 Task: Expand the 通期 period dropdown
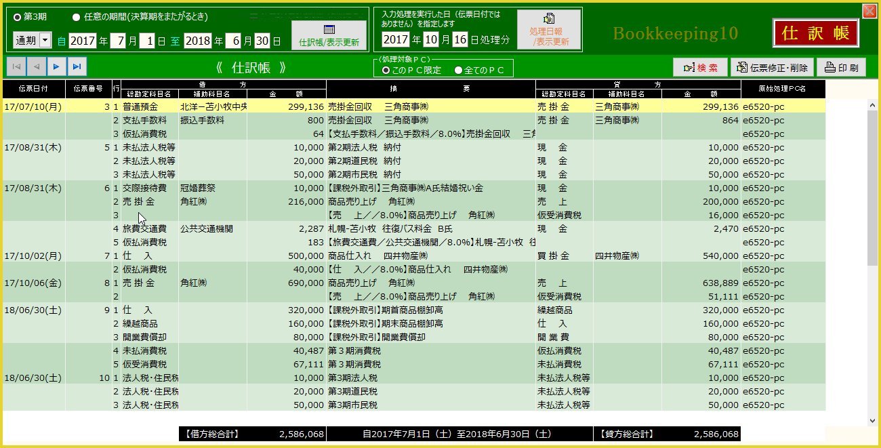point(45,41)
